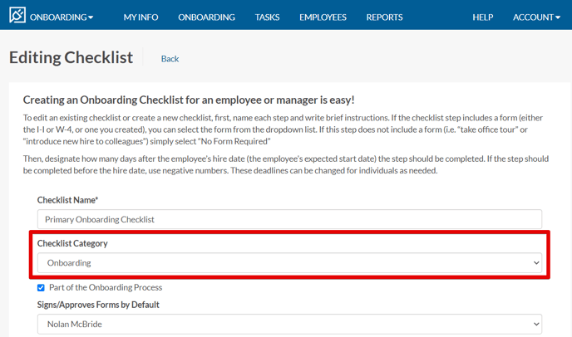Expand the ACCOUNT menu
Viewport: 572px width, 337px height.
click(x=536, y=17)
